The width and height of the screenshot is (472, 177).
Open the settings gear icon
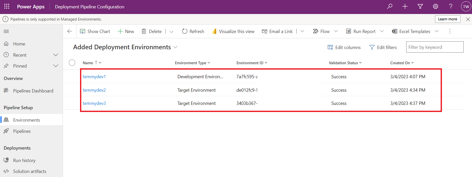(x=436, y=7)
